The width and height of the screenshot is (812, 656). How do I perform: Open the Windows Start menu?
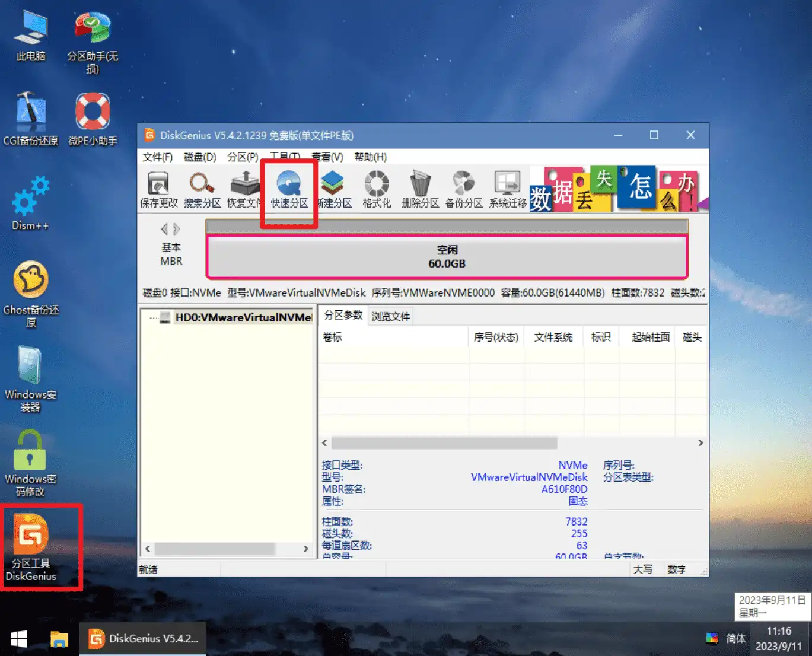tap(19, 639)
